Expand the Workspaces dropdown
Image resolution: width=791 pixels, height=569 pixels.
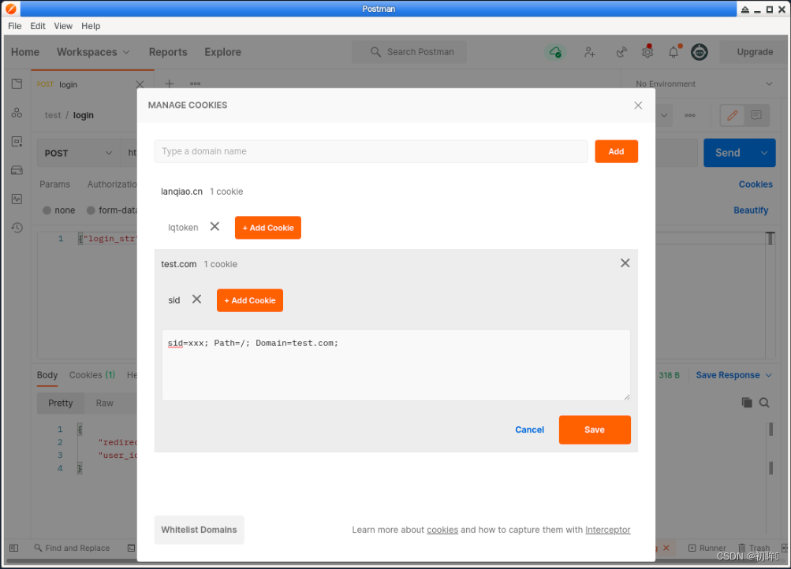click(x=93, y=52)
